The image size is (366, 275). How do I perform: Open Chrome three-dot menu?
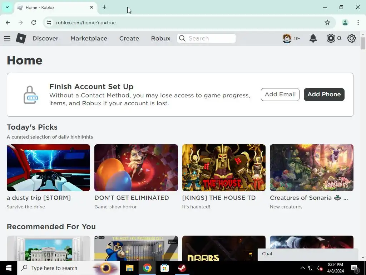(x=358, y=23)
